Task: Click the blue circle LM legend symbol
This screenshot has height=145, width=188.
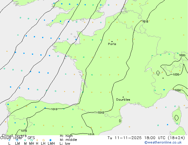Action: coord(17,140)
